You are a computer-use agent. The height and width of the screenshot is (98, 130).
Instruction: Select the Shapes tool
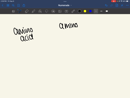pos(40,11)
